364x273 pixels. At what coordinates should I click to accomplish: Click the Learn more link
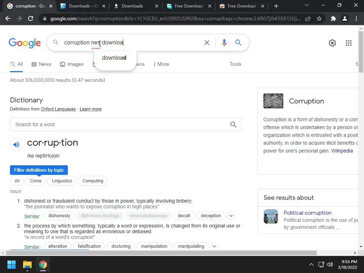click(x=91, y=109)
